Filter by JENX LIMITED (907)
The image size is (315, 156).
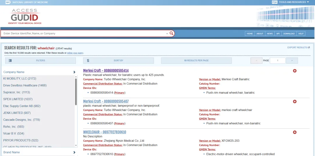[17, 113]
